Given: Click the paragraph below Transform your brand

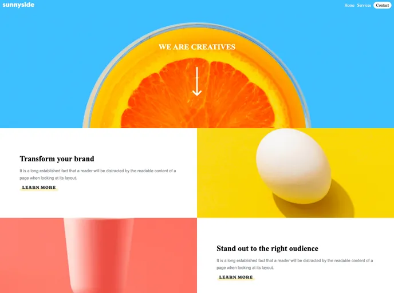Looking at the screenshot, I should point(98,174).
